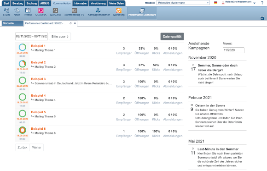The width and height of the screenshot is (267, 171).
Task: Open the Beispiel 1 campaign link
Action: 38,46
